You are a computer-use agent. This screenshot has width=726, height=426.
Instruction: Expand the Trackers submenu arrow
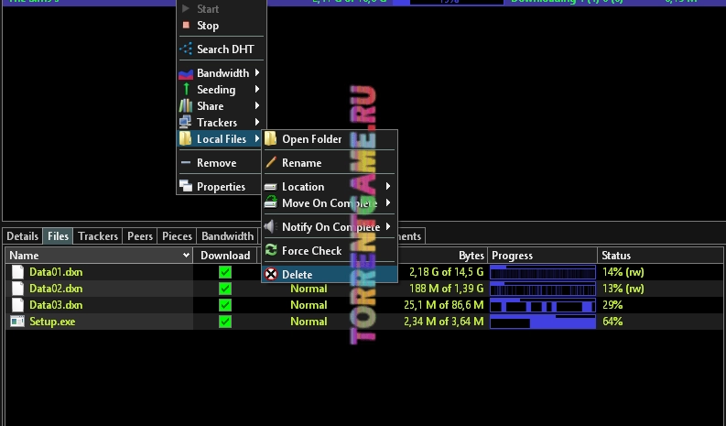point(257,123)
